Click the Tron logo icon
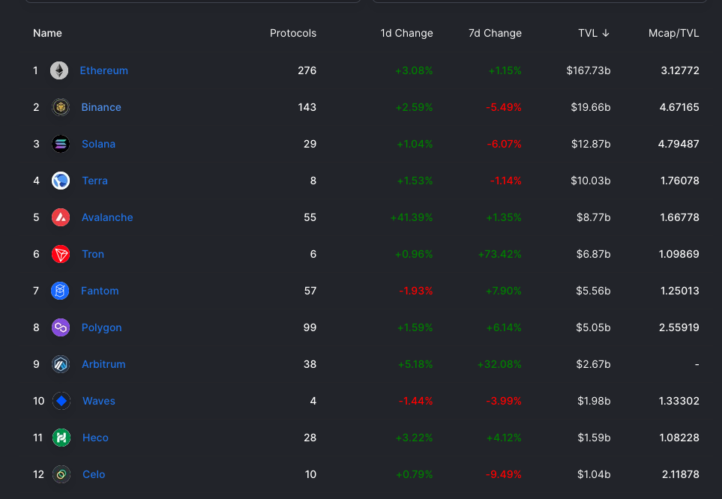 click(x=60, y=254)
